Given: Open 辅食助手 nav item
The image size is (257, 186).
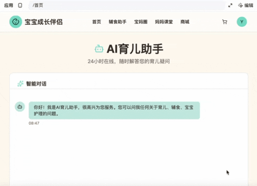Looking at the screenshot, I should point(118,22).
